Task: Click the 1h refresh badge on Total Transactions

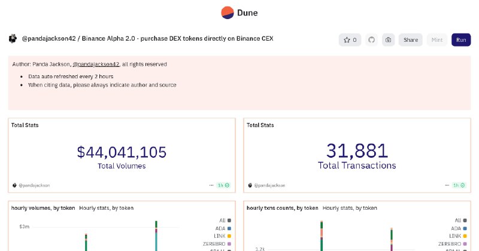Action: pyautogui.click(x=459, y=185)
